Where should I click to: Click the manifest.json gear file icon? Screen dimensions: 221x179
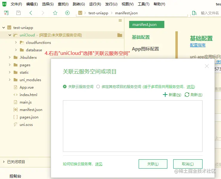16,110
